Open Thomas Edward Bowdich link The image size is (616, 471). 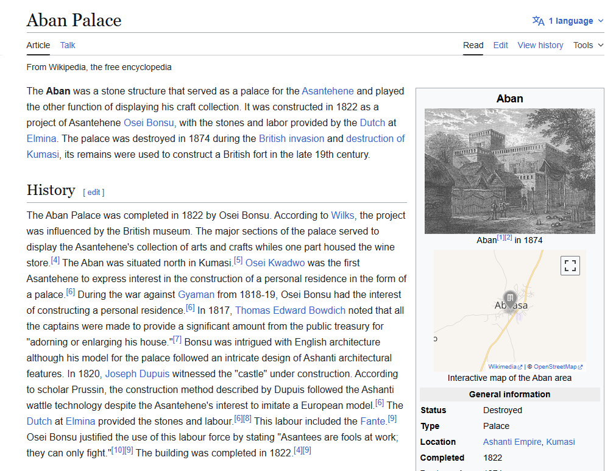coord(290,310)
